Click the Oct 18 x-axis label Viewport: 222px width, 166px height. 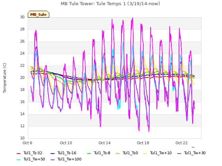(143, 143)
